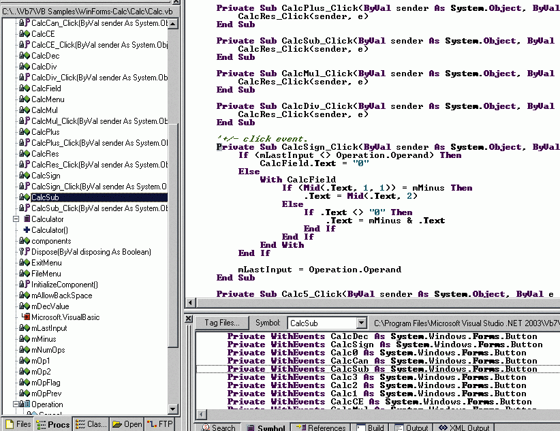Select CalcRes_Click in the tree
560x431 pixels.
pyautogui.click(x=99, y=165)
